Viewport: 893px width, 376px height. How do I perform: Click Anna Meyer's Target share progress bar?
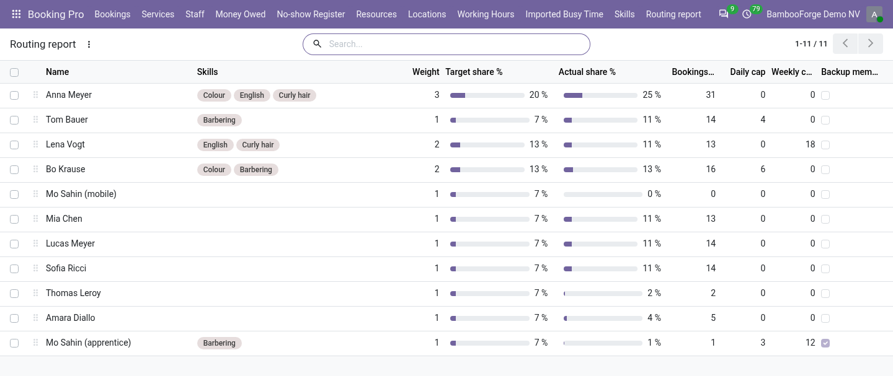tap(487, 95)
